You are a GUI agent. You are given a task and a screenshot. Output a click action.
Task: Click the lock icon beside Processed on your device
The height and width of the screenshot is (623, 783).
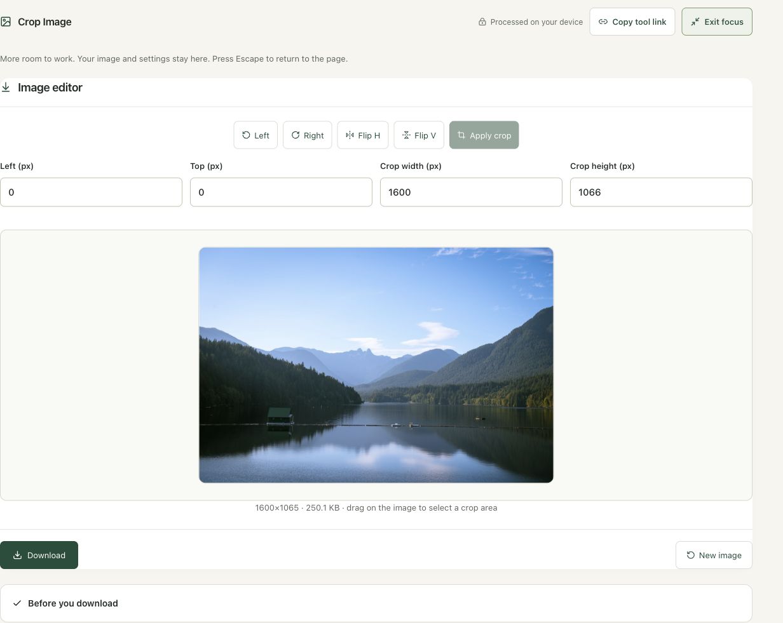click(x=482, y=22)
